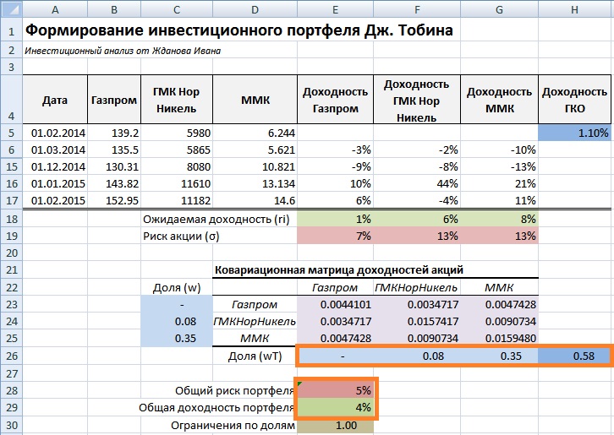614x435 pixels.
Task: Select row 5 header
Action: click(10, 133)
